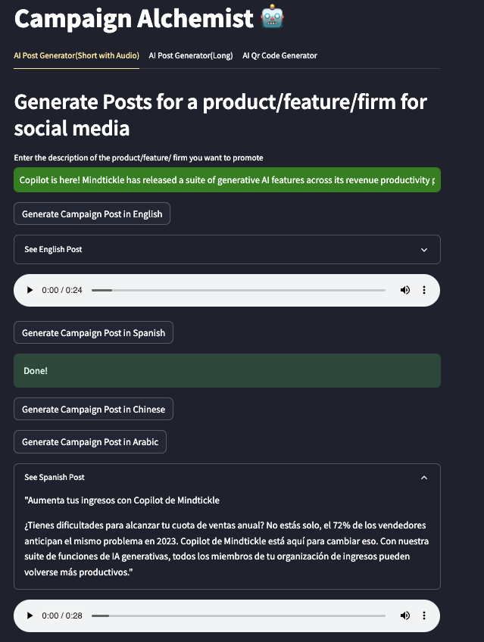Open English audio player options menu
This screenshot has width=484, height=642.
pos(424,290)
